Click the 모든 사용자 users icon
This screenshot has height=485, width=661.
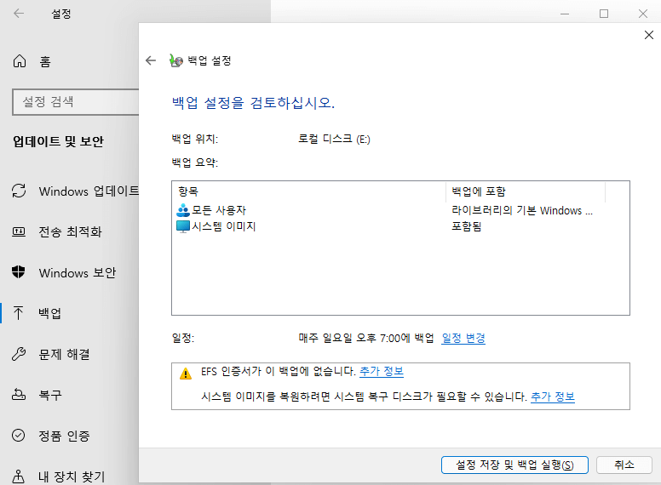tap(183, 210)
